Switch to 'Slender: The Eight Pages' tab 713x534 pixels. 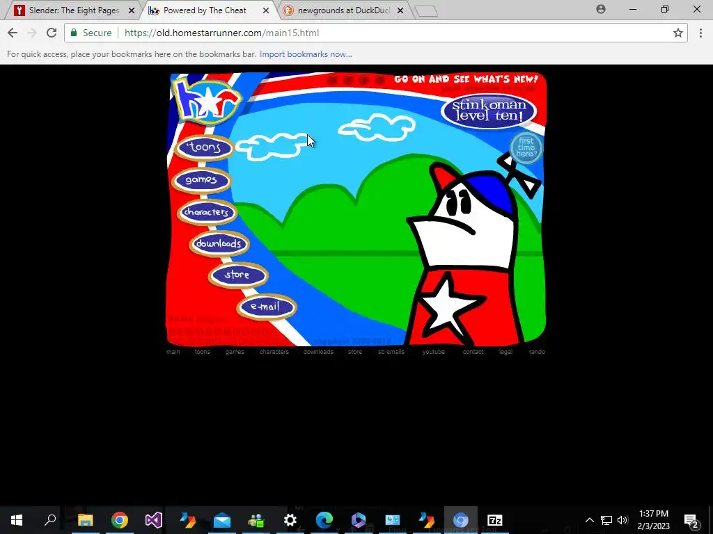(x=74, y=10)
